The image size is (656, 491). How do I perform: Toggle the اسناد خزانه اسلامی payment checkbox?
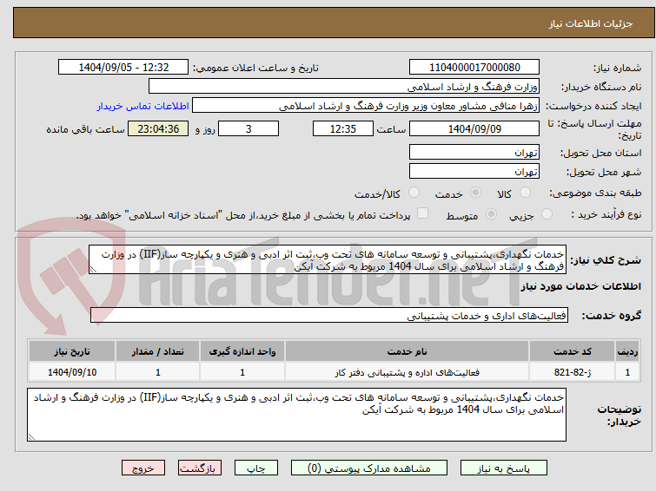pyautogui.click(x=423, y=213)
